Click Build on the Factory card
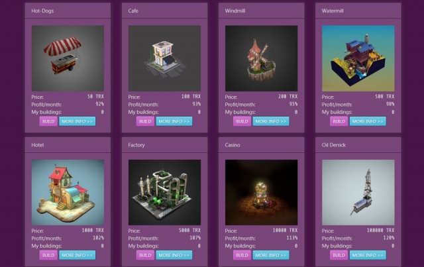This screenshot has height=267, width=424. 145,255
